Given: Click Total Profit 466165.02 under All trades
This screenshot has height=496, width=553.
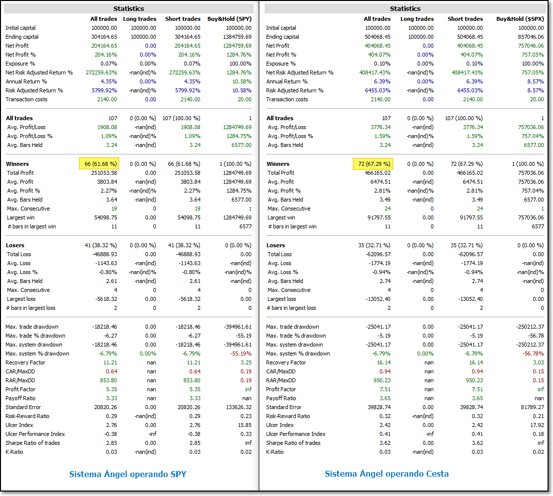Looking at the screenshot, I should (377, 173).
